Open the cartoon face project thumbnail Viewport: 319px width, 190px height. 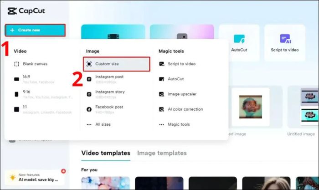pyautogui.click(x=251, y=107)
